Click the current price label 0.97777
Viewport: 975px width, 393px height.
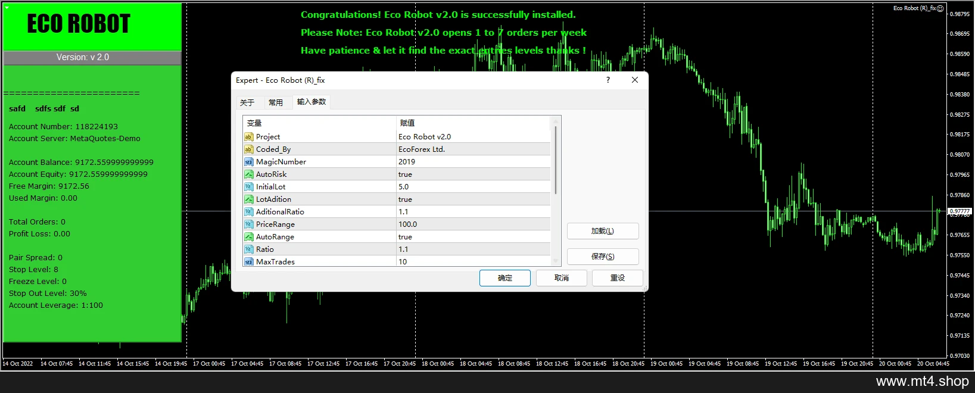click(x=960, y=211)
